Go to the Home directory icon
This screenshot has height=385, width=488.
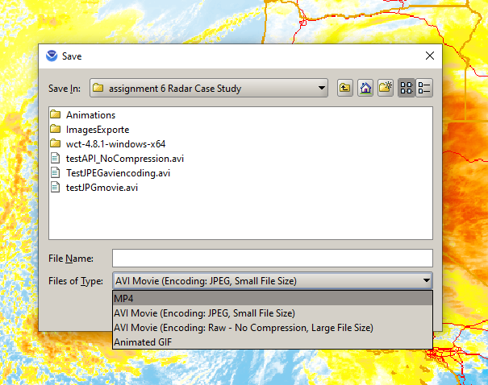[365, 88]
